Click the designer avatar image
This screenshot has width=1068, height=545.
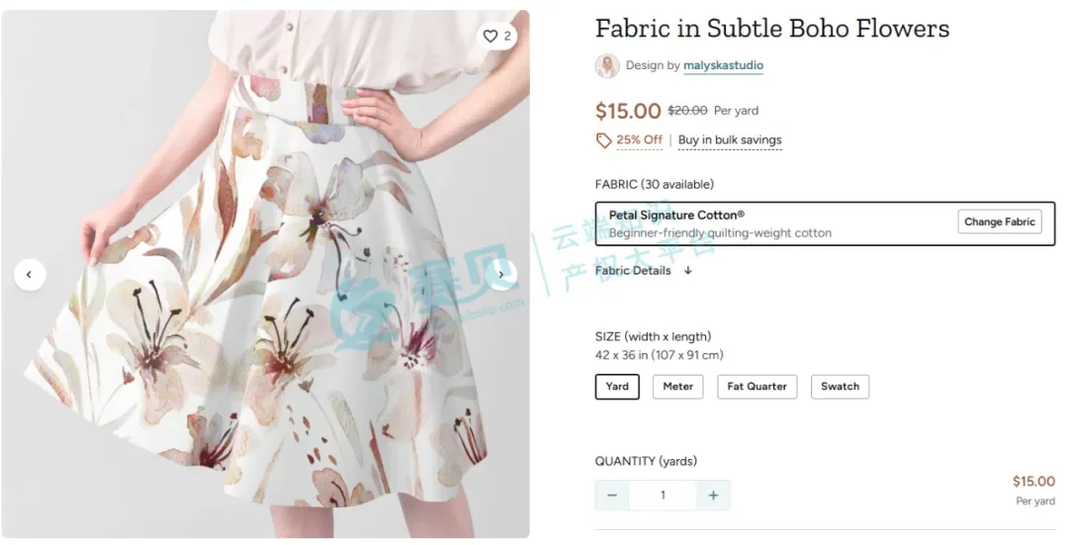tap(607, 66)
